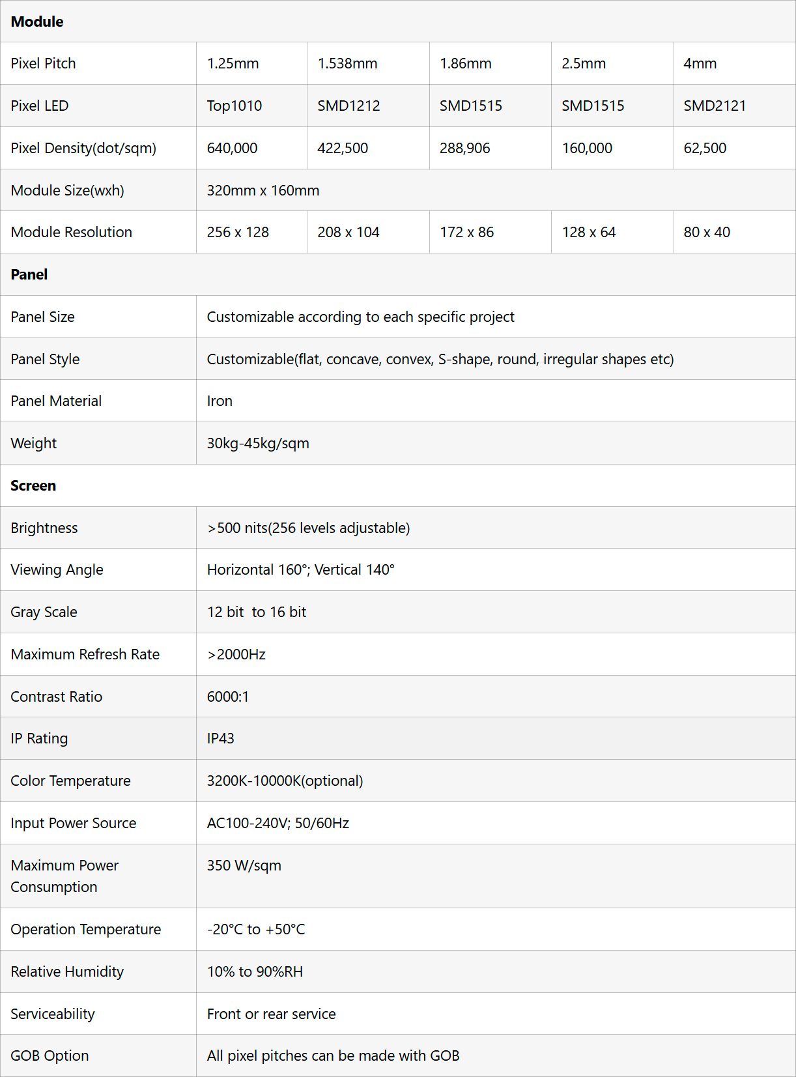Click the 6000:1 contrast ratio value
Viewport: 796px width, 1077px height.
[228, 697]
